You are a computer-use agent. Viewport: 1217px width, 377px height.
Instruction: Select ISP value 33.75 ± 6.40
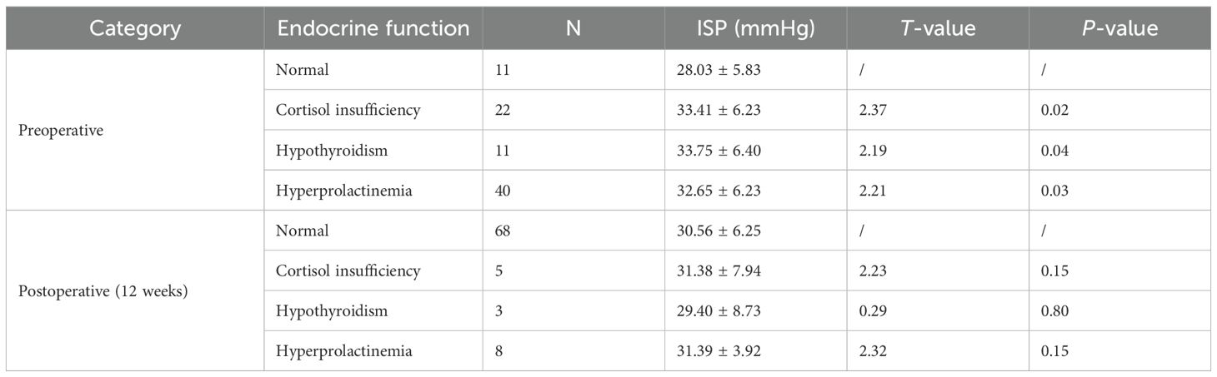coord(719,151)
